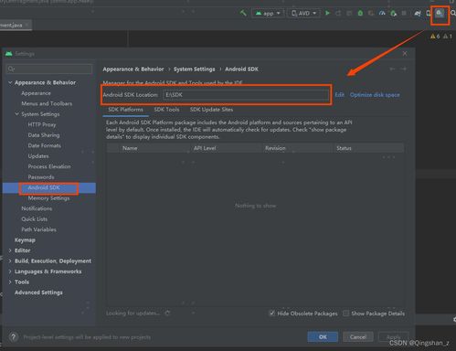The height and width of the screenshot is (351, 456).
Task: Click the back navigation arrow in Settings
Action: [392, 69]
